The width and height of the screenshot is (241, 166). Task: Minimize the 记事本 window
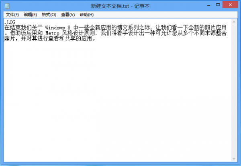[208, 5]
